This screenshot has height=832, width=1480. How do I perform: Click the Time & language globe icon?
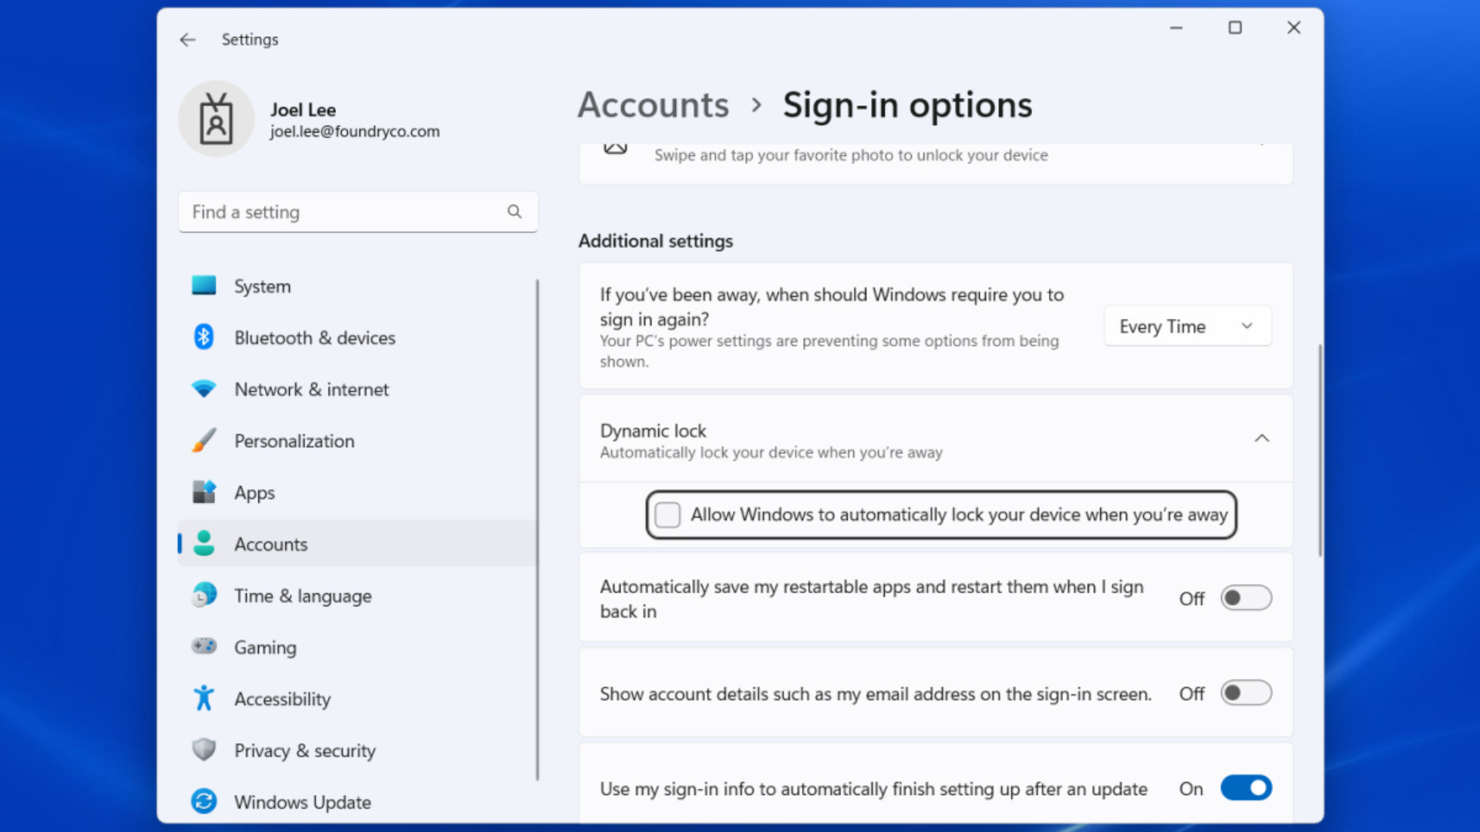203,595
